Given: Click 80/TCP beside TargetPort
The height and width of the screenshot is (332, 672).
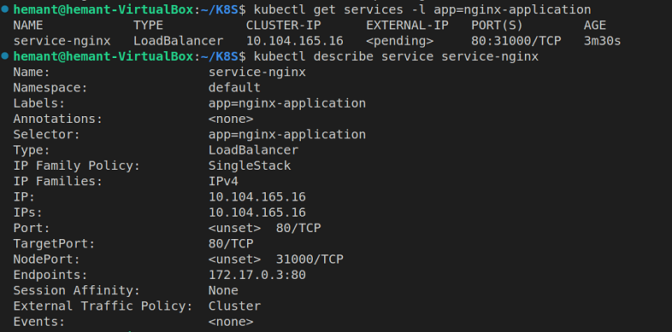Looking at the screenshot, I should (x=231, y=243).
